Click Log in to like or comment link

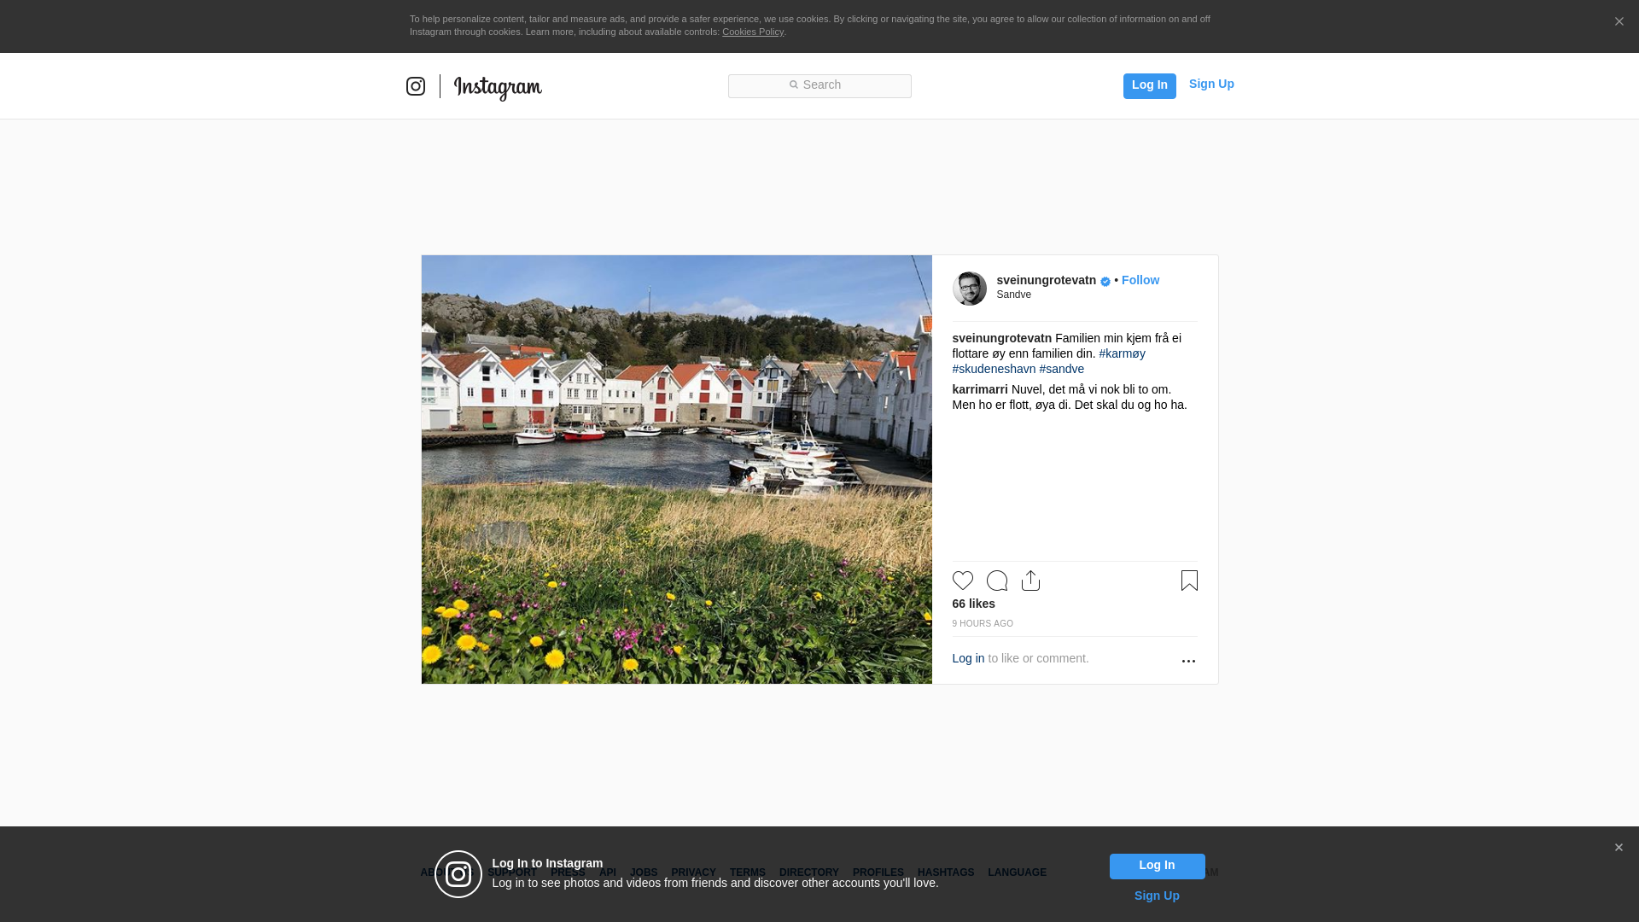[968, 658]
